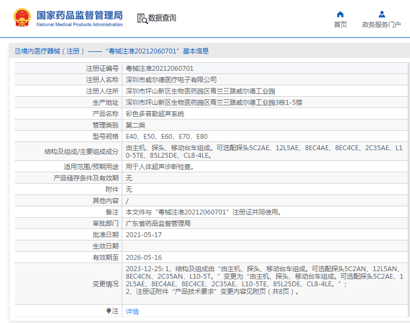The image size is (410, 323).
Task: Select the 第二类 value
Action: pyautogui.click(x=135, y=125)
